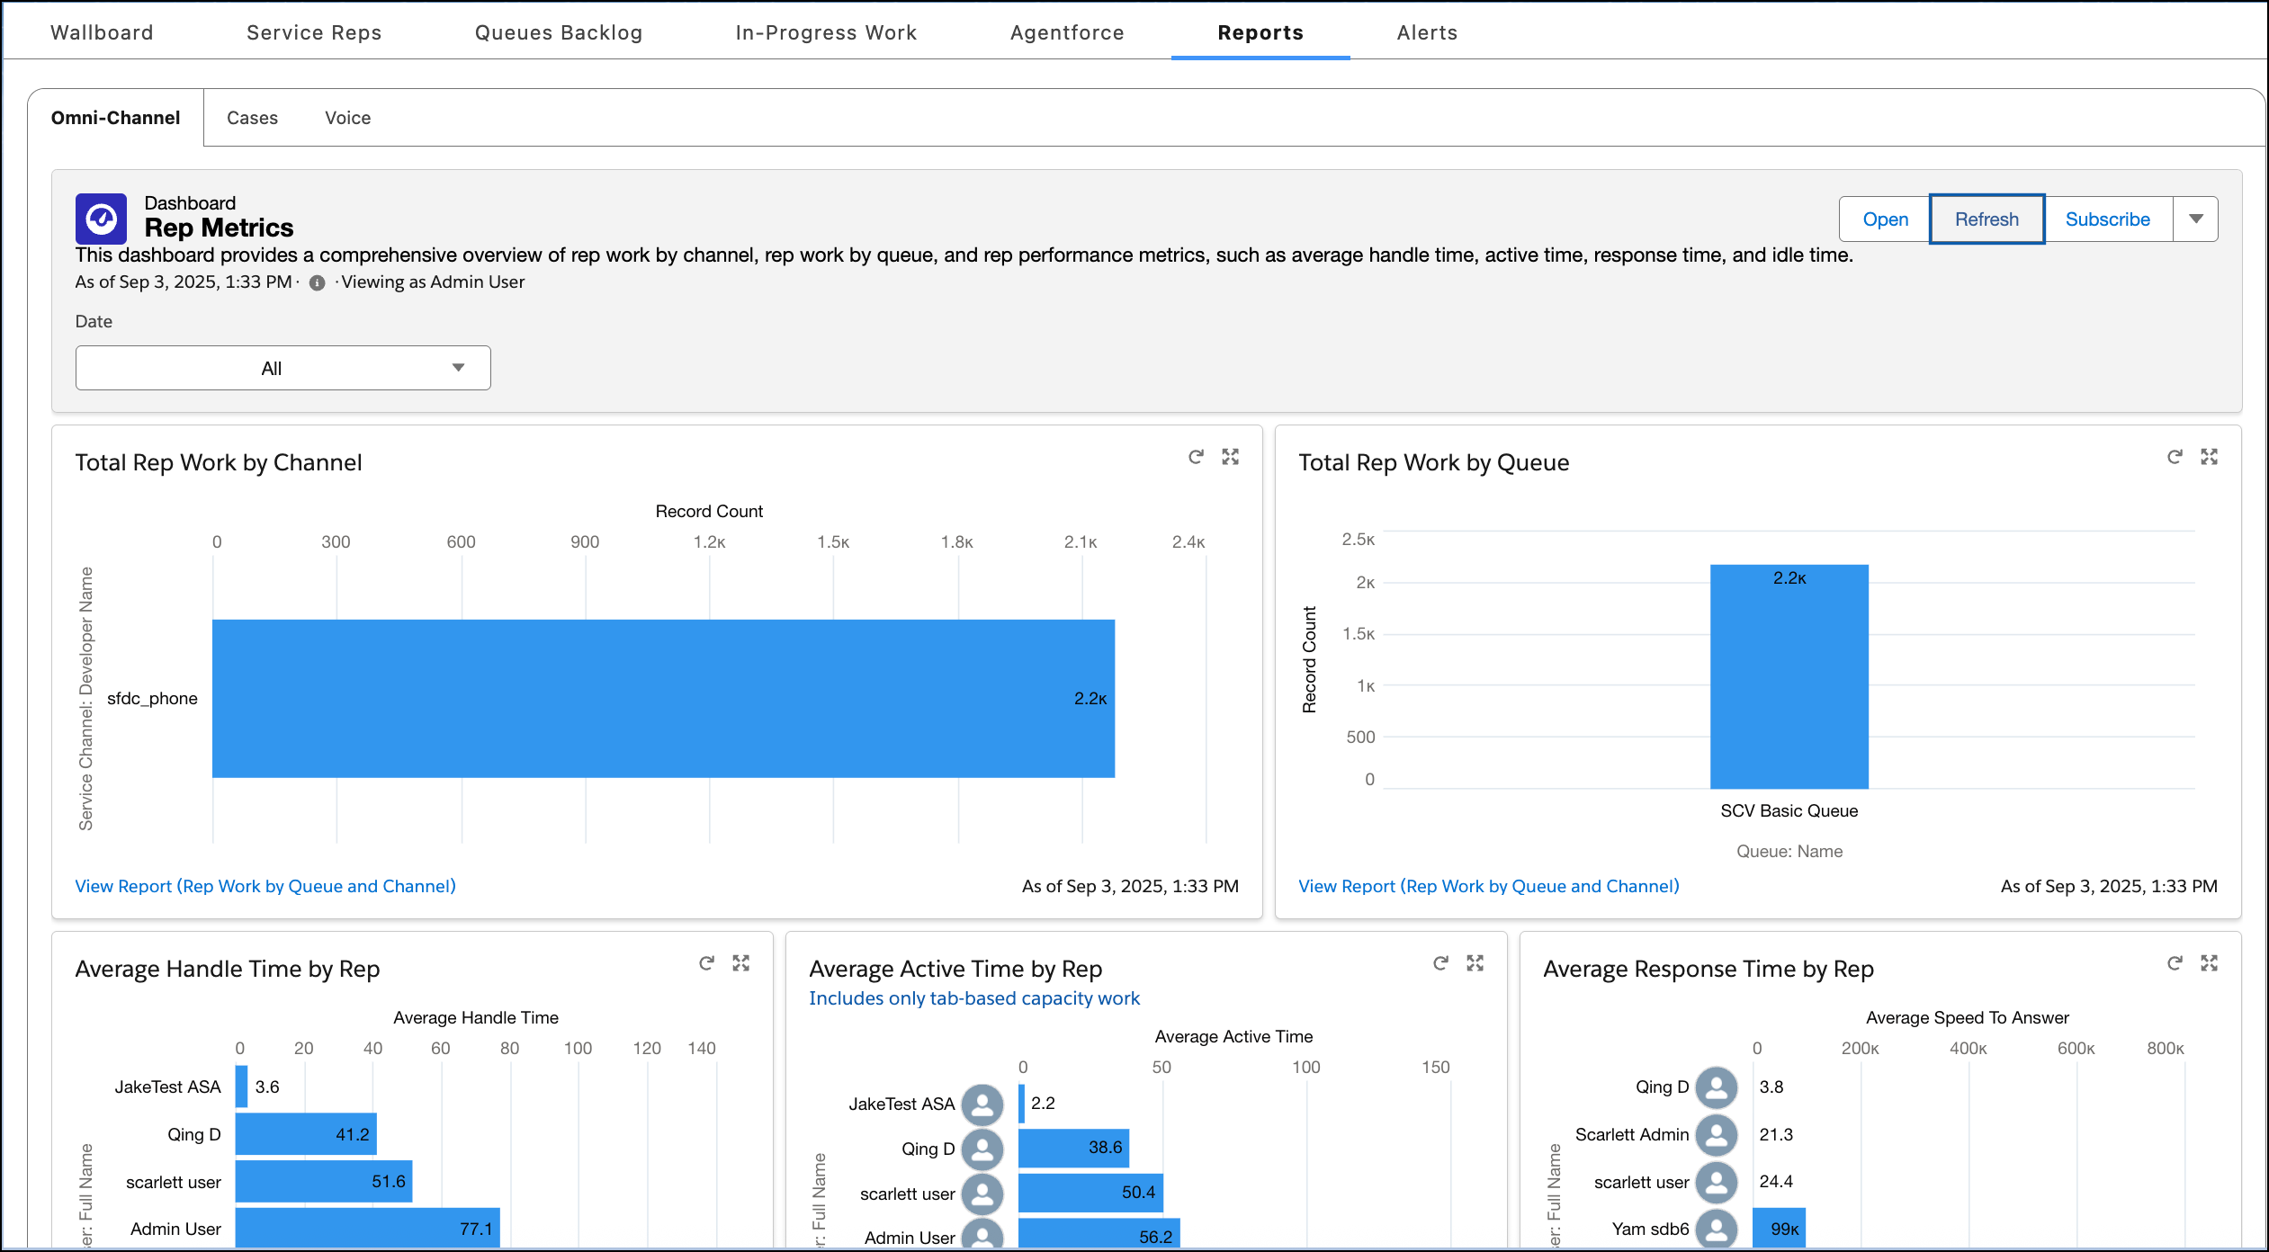Viewport: 2269px width, 1252px height.
Task: Refresh the Average Response Time by Rep widget
Action: point(2175,963)
